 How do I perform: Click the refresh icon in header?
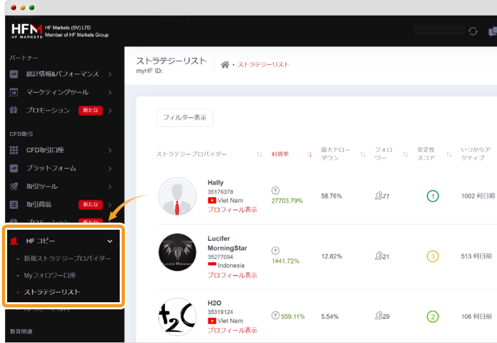pos(473,31)
